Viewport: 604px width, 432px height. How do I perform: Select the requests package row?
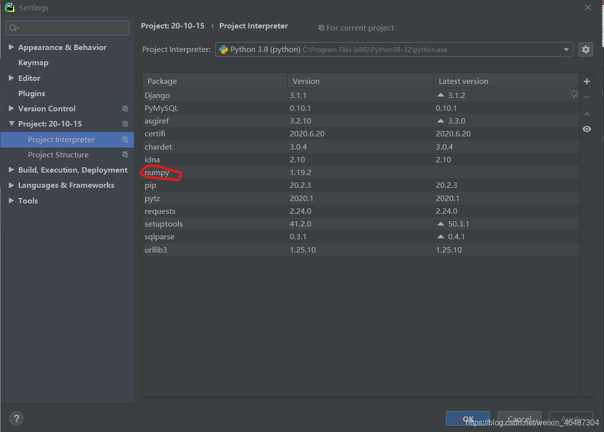(361, 211)
